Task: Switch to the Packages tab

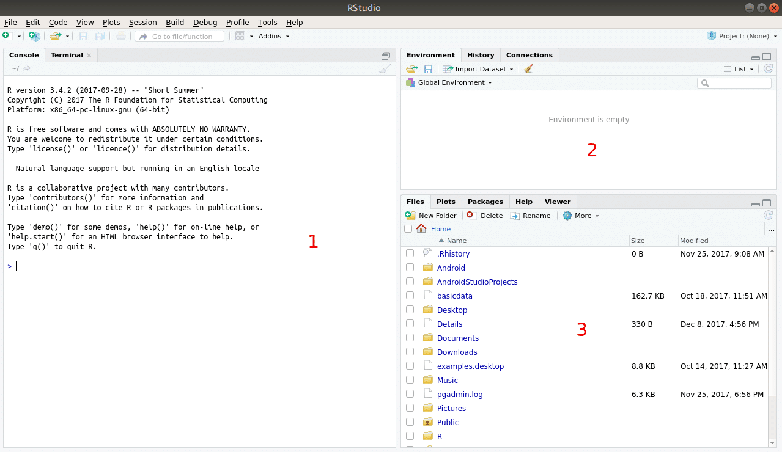Action: tap(485, 202)
